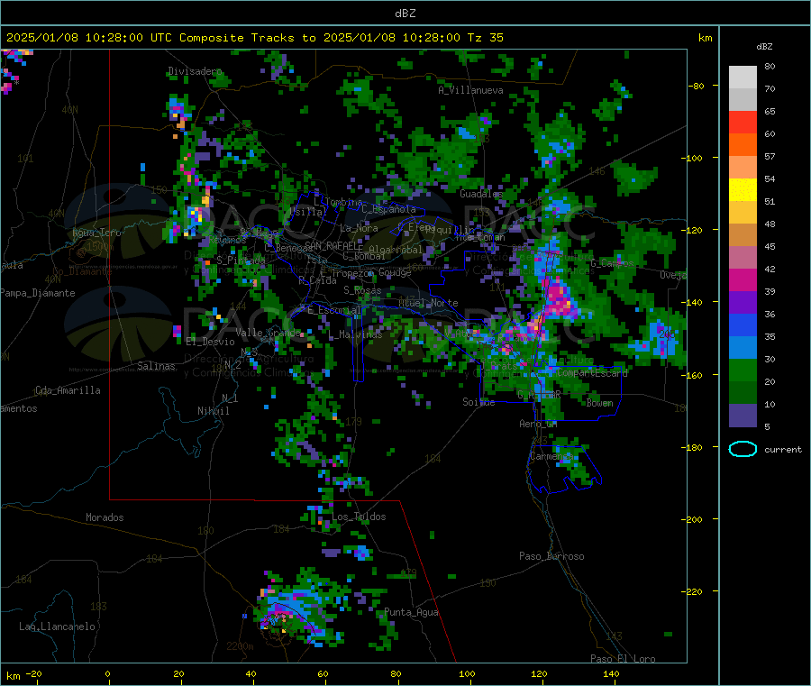Select the light blue 30-35 dBZ swatch
Screen dimensions: 811x686
coord(743,348)
